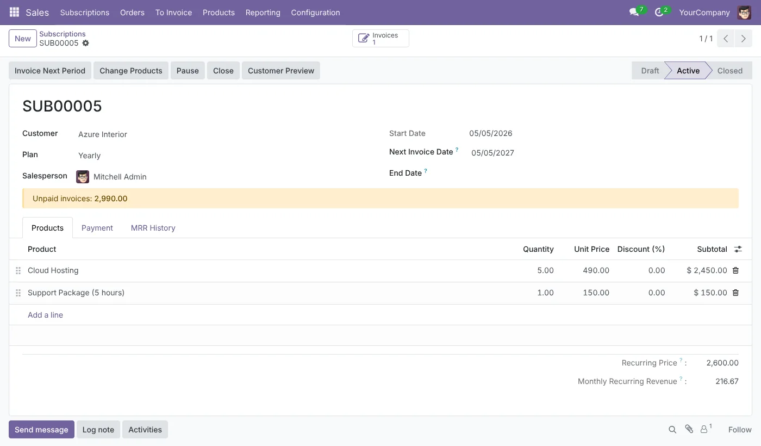761x446 pixels.
Task: Open the Products menu in top bar
Action: [x=219, y=13]
